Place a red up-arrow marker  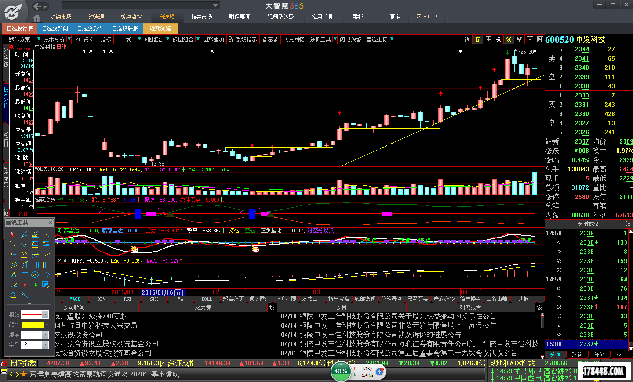point(25,285)
